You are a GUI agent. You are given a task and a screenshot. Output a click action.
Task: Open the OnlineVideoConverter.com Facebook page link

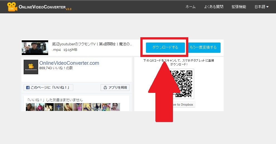69,63
